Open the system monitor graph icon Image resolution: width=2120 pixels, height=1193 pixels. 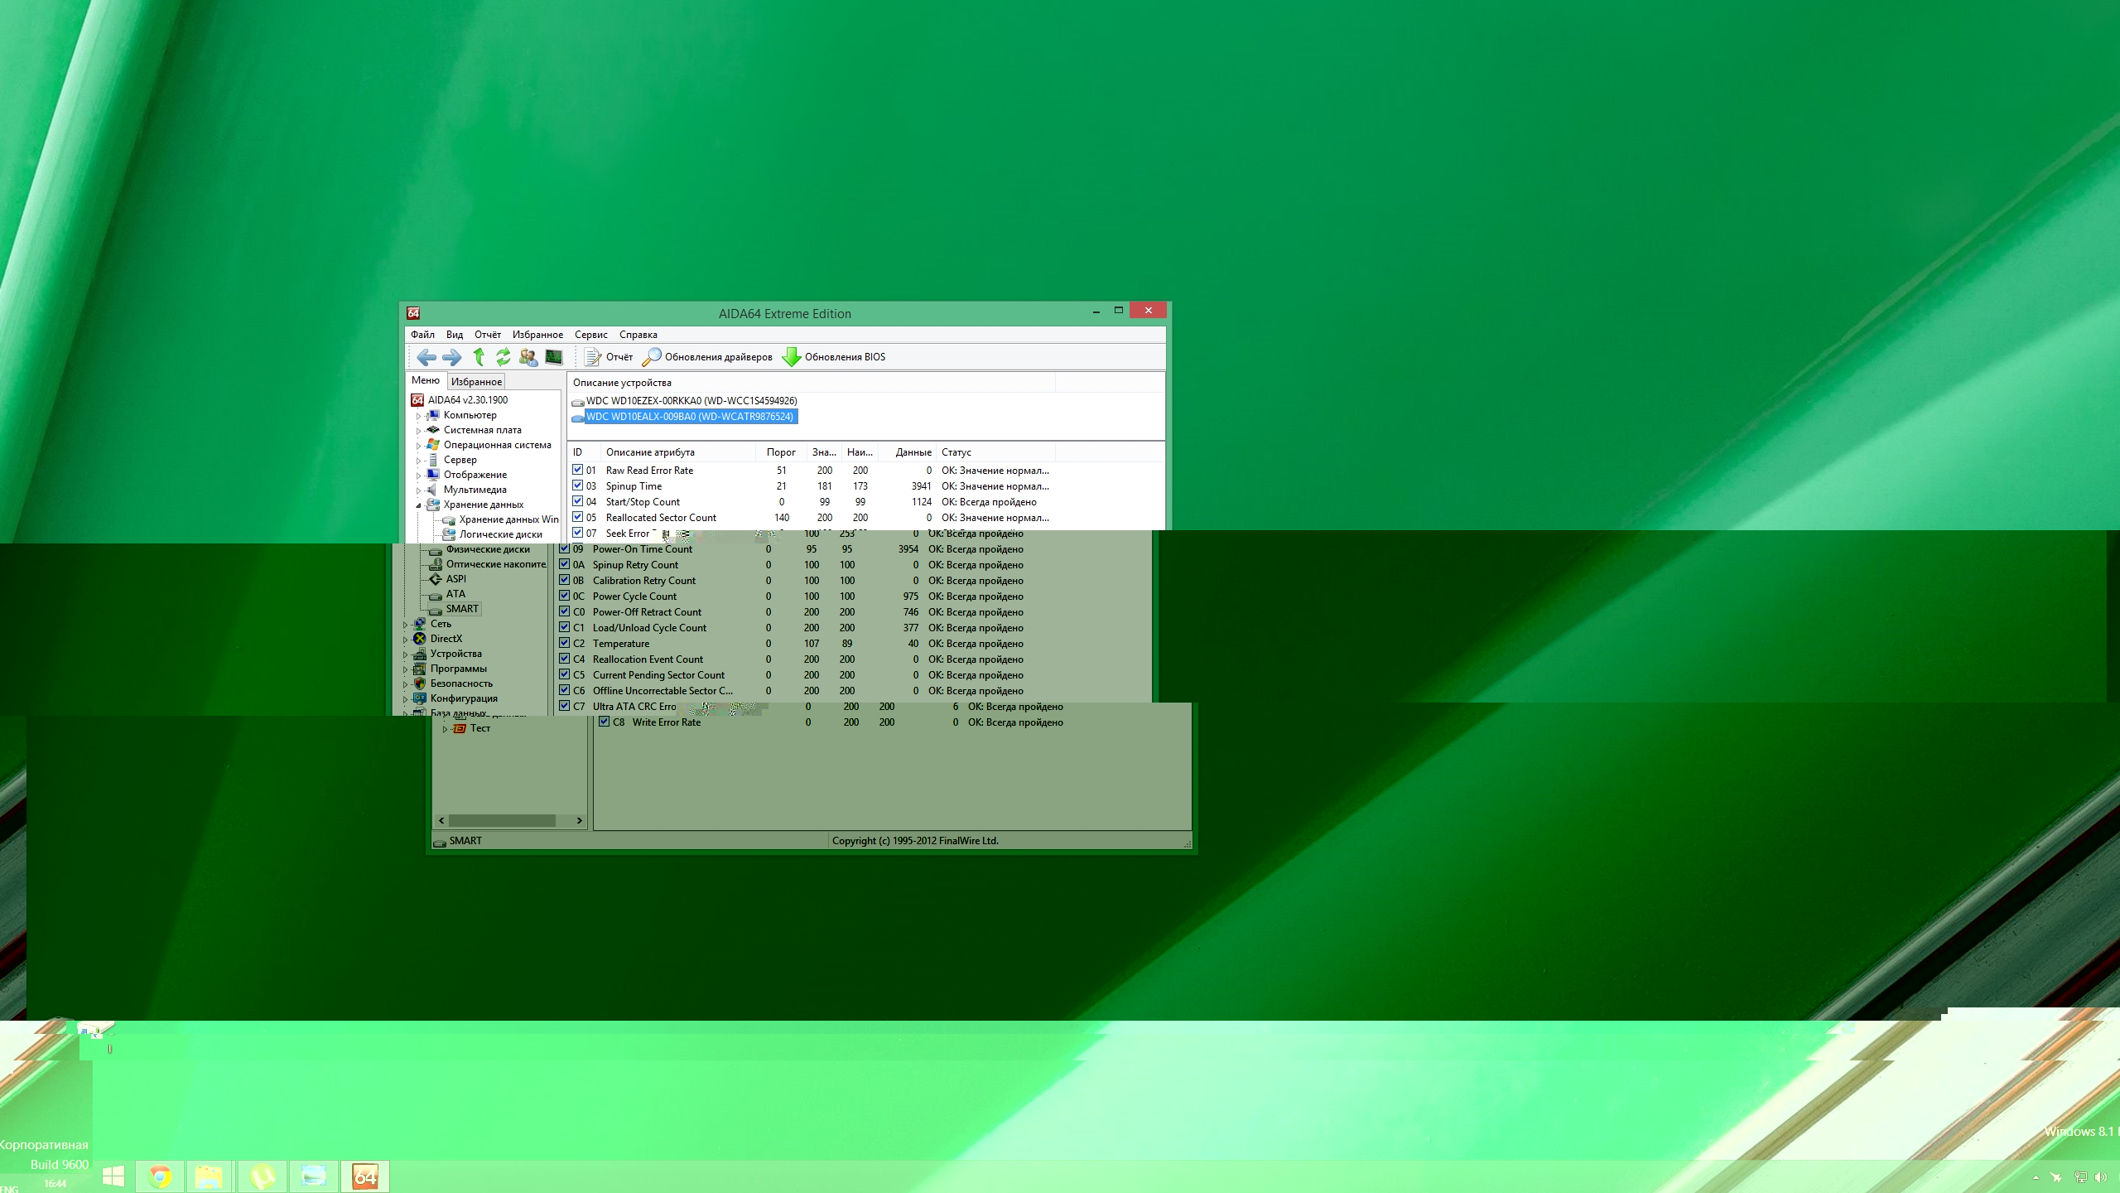coord(554,357)
